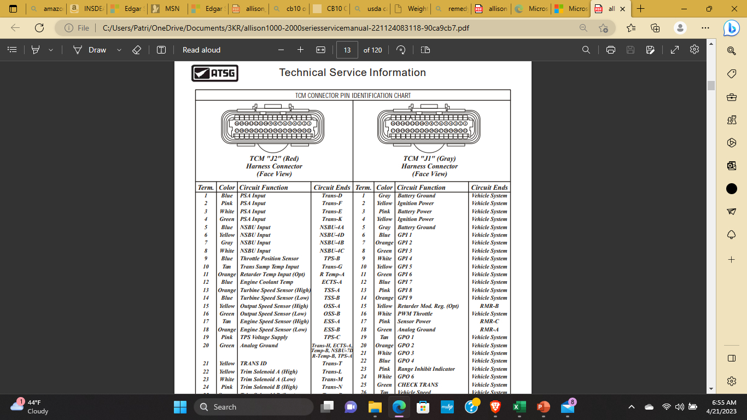Click the page number field showing 13
Image resolution: width=747 pixels, height=420 pixels.
(347, 50)
